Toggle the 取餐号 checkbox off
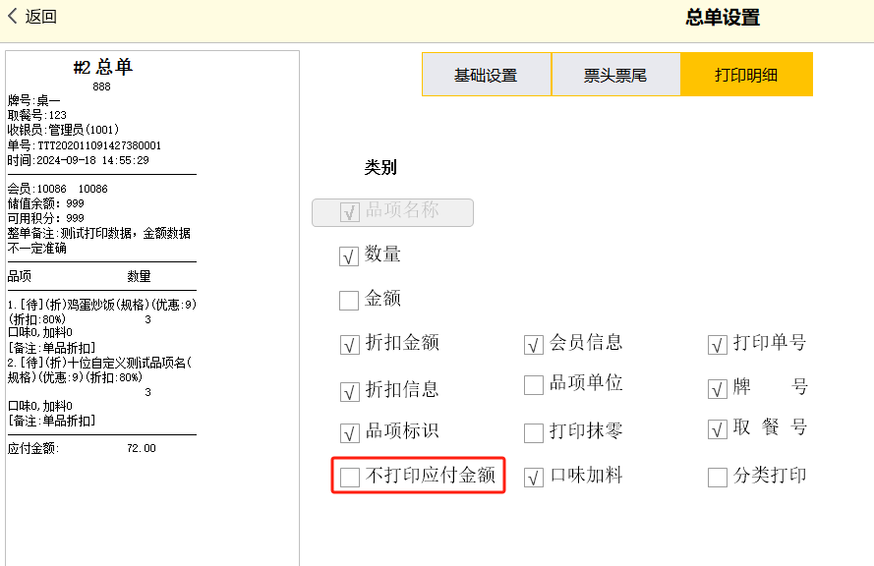Image resolution: width=874 pixels, height=566 pixels. click(x=718, y=429)
